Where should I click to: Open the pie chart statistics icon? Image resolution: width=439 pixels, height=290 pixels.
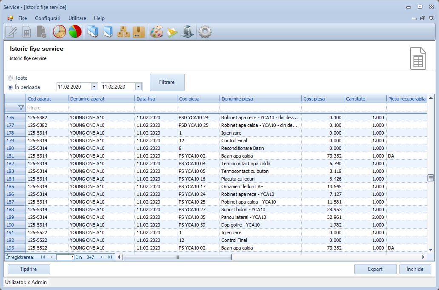click(x=75, y=32)
